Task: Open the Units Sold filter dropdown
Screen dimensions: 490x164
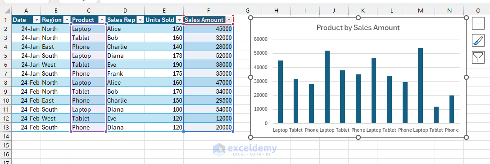Action: point(179,20)
